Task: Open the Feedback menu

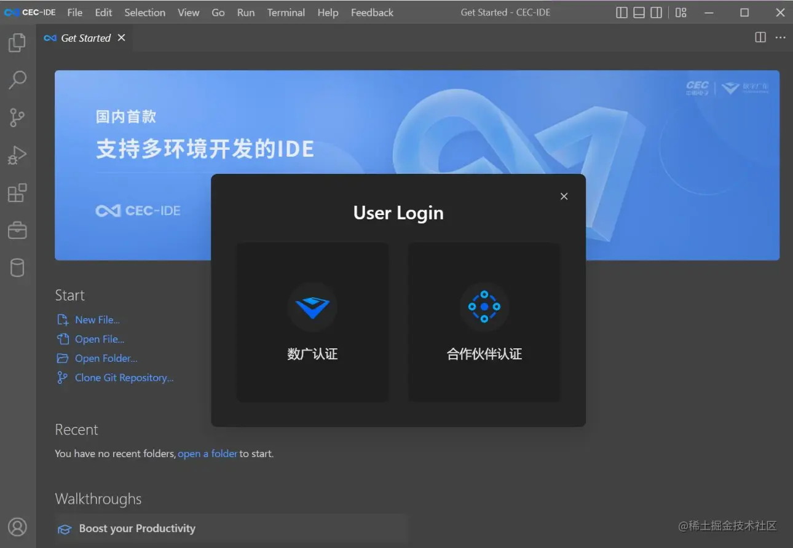Action: (x=372, y=12)
